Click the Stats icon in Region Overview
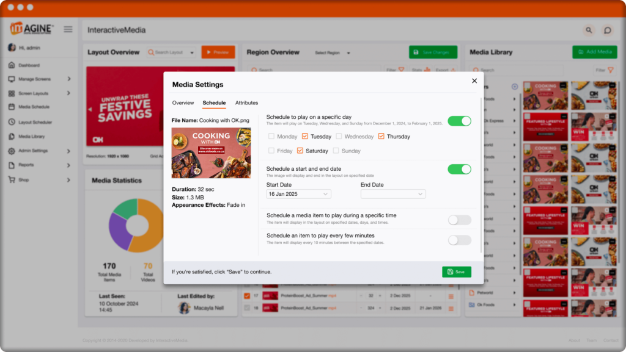This screenshot has height=352, width=626. 427,70
